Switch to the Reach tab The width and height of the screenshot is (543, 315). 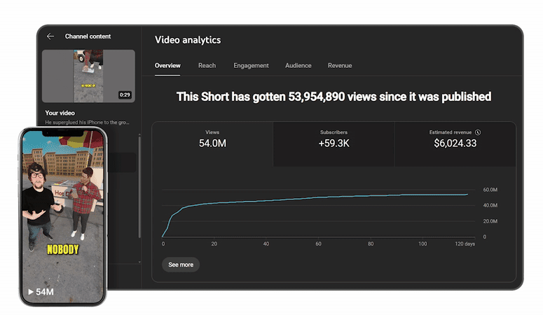point(207,65)
